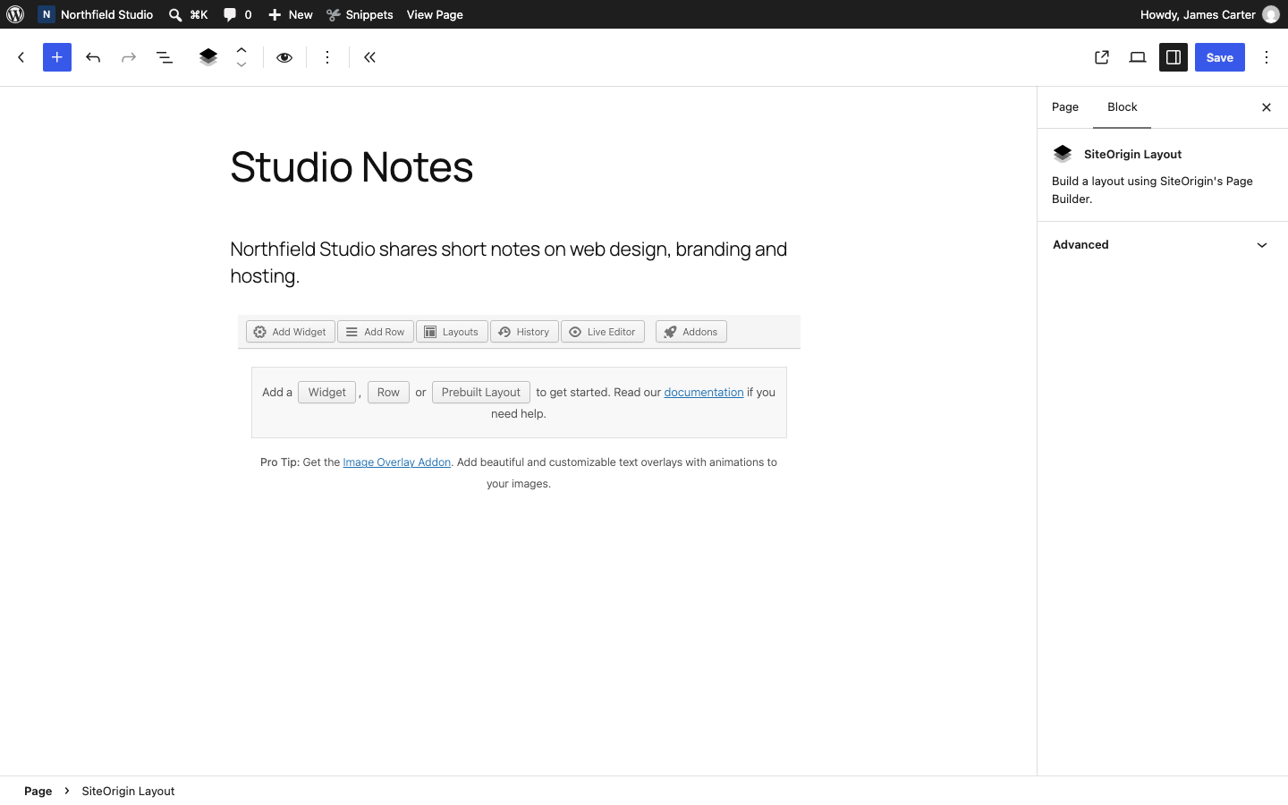The image size is (1288, 805).
Task: Move the block down with the arrow
Action: (x=241, y=64)
